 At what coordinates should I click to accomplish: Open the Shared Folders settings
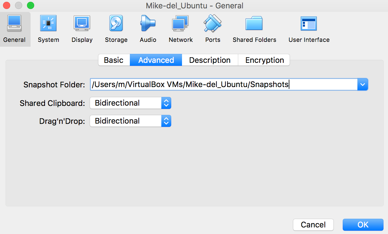pyautogui.click(x=254, y=28)
